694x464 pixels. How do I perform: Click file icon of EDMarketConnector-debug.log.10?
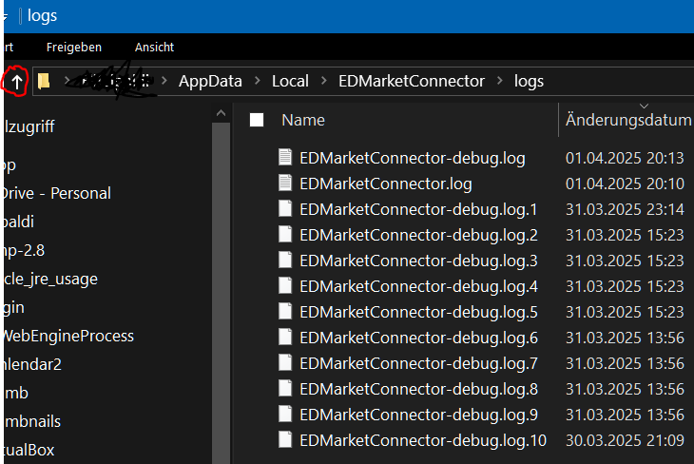pos(285,439)
